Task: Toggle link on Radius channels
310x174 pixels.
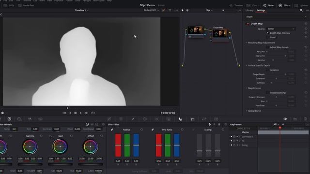Action: [112, 130]
